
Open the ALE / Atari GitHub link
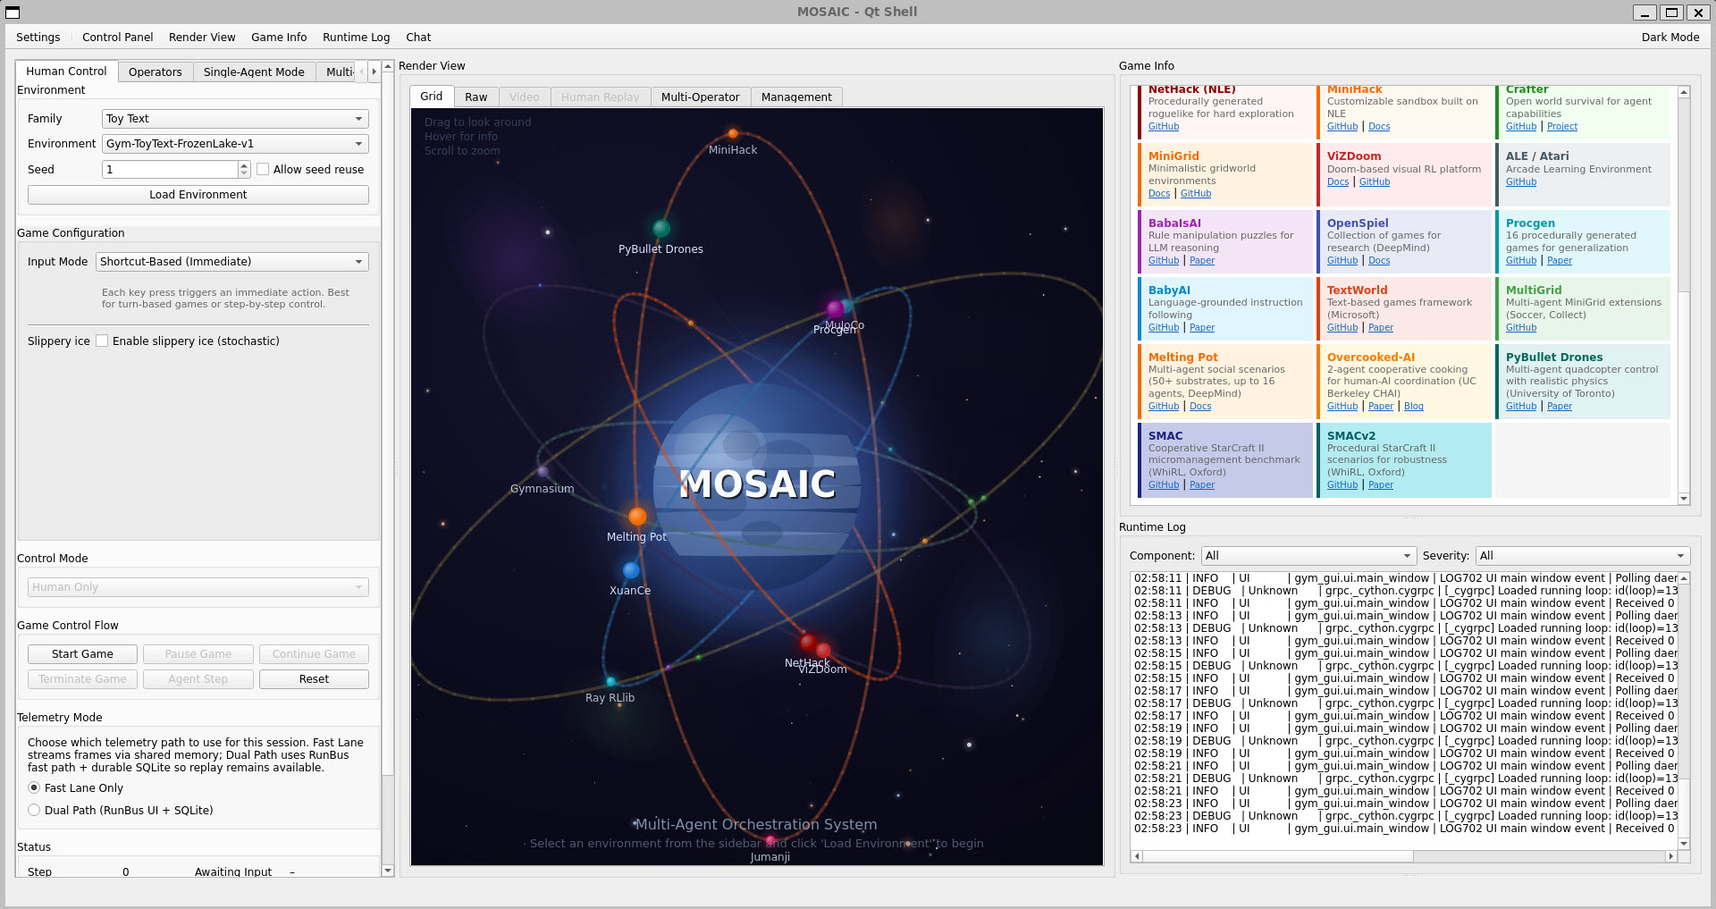pos(1521,181)
